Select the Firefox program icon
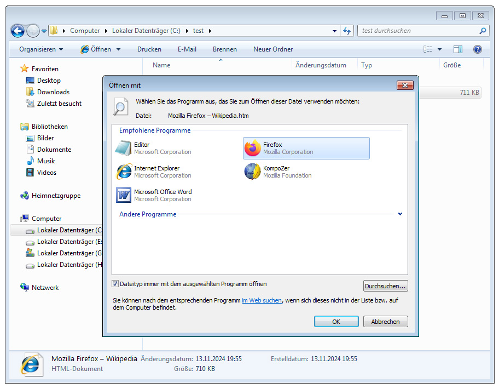This screenshot has width=499, height=388. pos(252,149)
